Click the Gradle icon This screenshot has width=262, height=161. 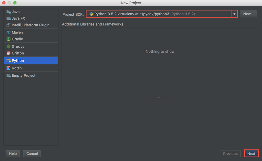coord(9,39)
